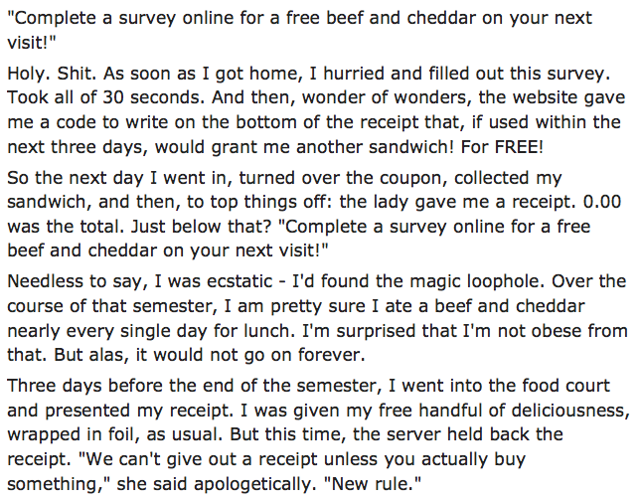Click the words "For FREE!"

coord(503,147)
